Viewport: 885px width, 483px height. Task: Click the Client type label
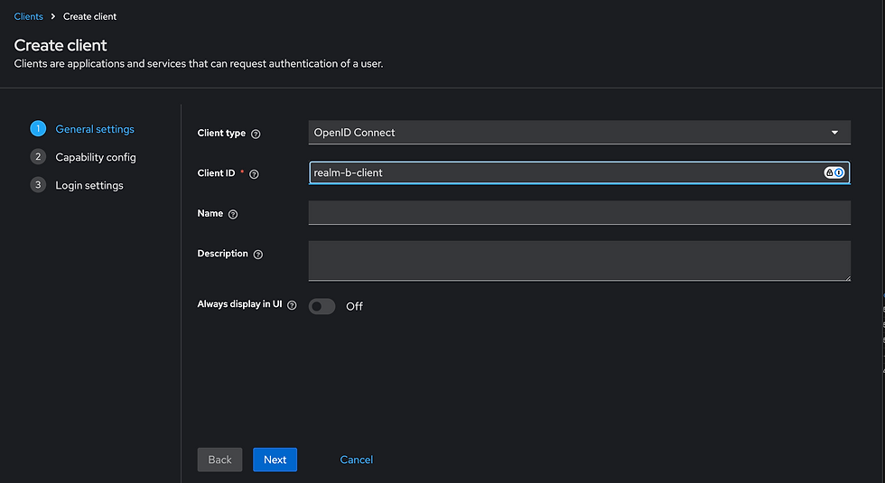[221, 134]
